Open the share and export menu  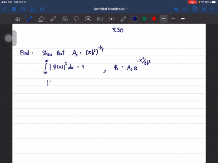42,9
